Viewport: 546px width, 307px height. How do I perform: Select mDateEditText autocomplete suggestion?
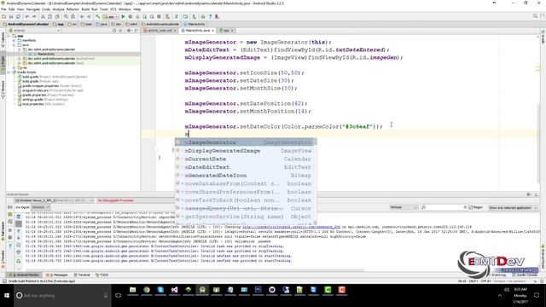(245, 167)
